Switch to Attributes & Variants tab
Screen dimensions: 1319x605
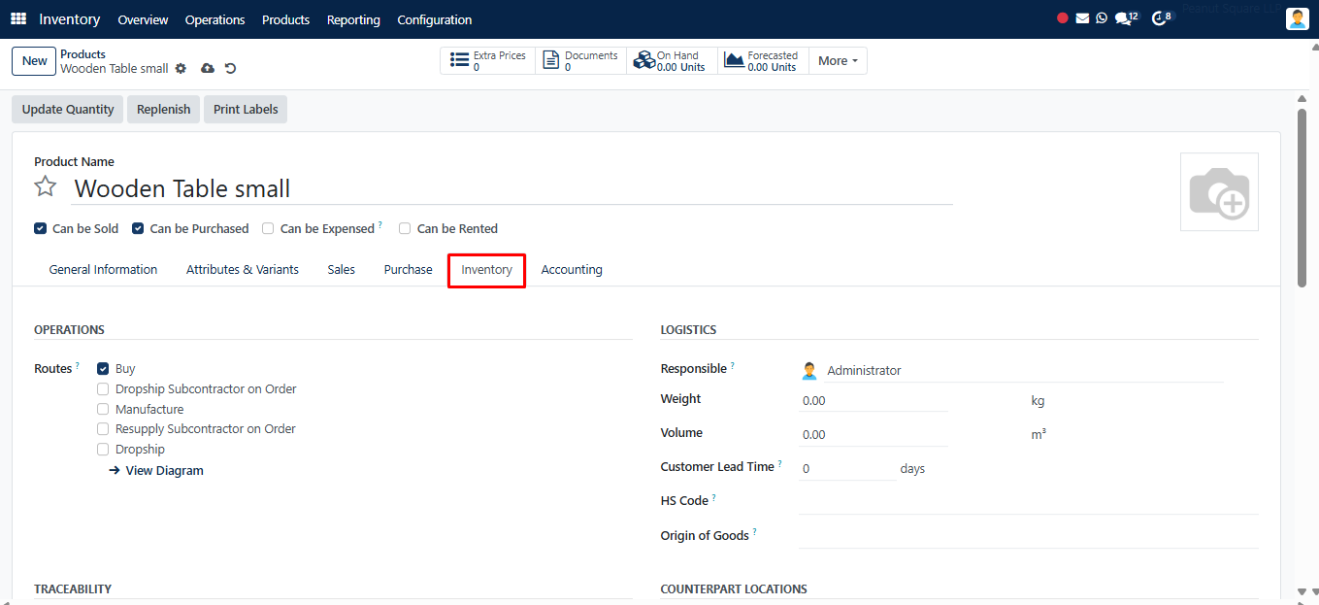click(243, 270)
